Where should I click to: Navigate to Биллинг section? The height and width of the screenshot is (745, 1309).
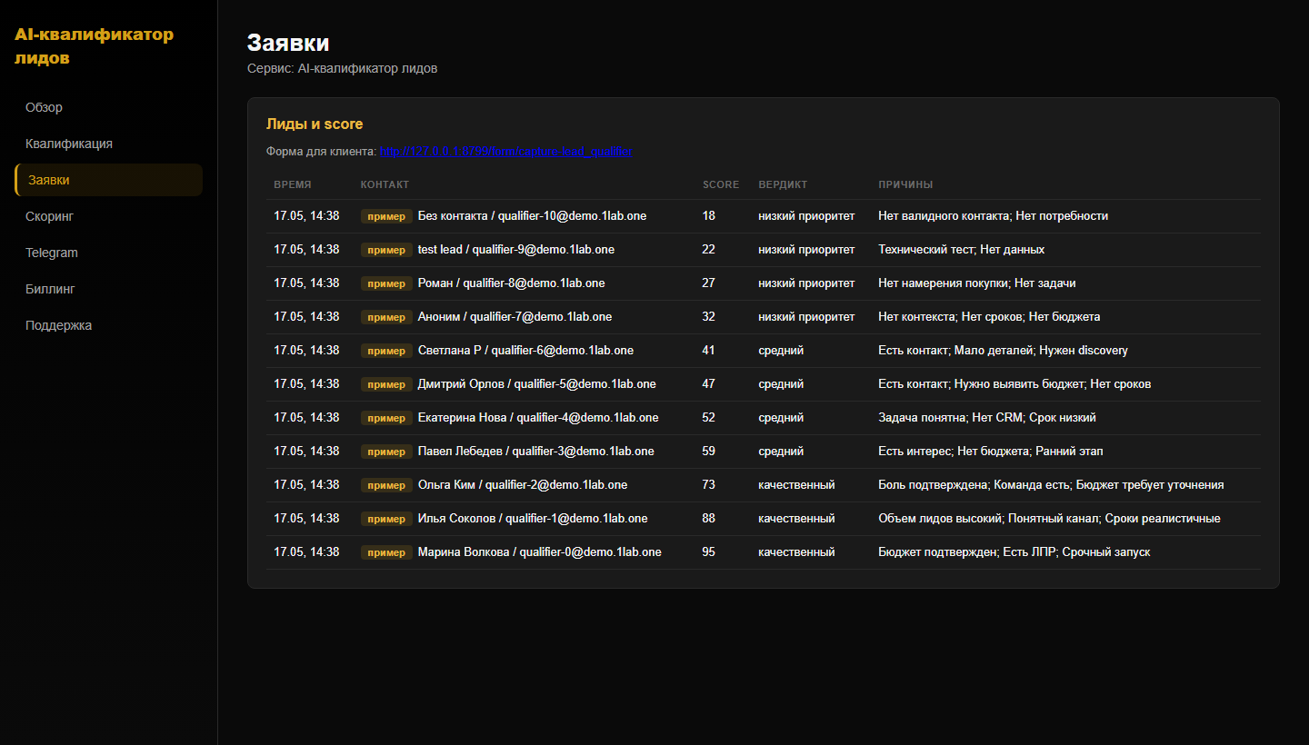(108, 289)
